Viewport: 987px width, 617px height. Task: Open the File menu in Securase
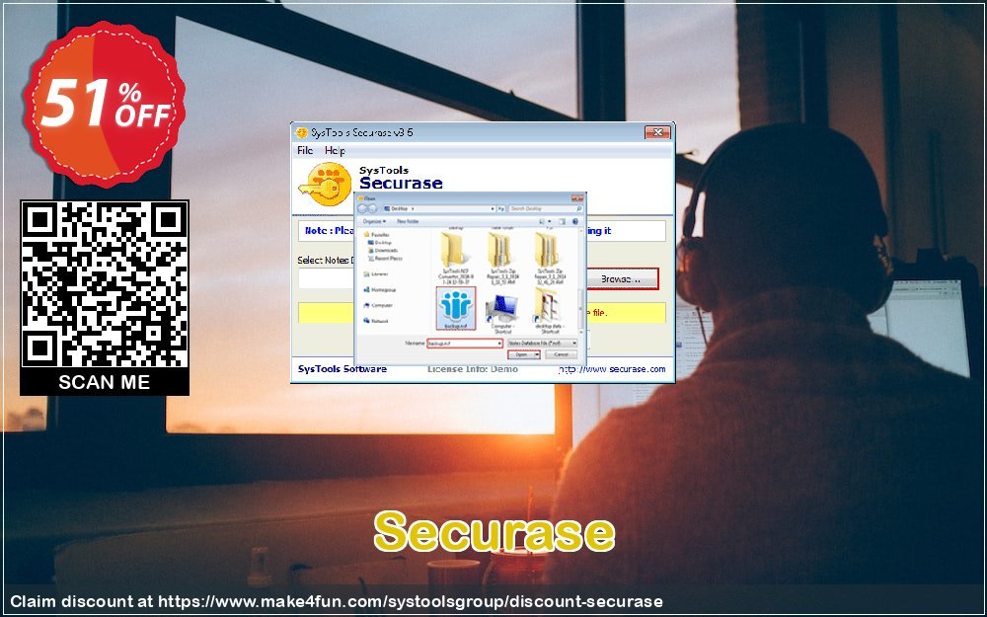[x=305, y=150]
